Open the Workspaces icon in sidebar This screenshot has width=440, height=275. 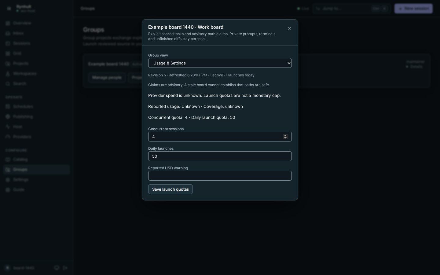pyautogui.click(x=8, y=74)
